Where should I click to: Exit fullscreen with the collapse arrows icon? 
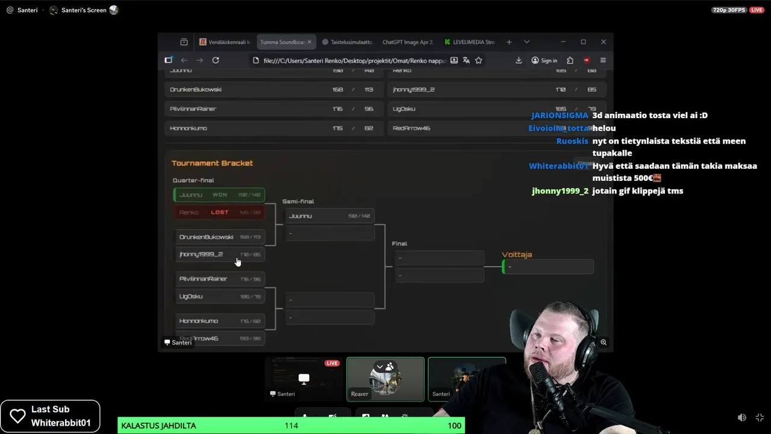(x=760, y=418)
